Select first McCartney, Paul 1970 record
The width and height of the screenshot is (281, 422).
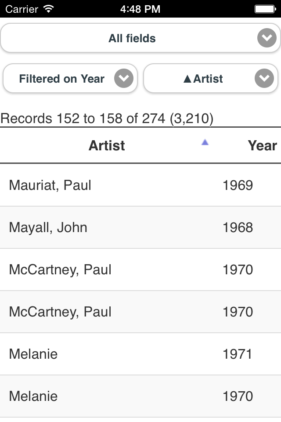pos(60,269)
